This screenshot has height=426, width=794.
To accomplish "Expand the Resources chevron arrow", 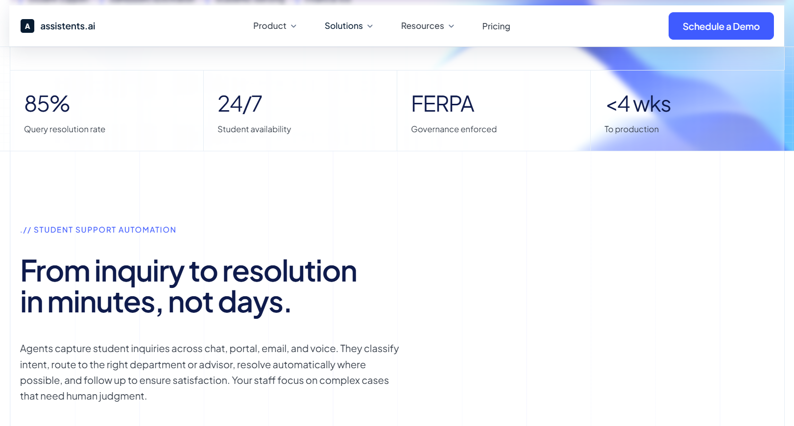I will tap(451, 26).
